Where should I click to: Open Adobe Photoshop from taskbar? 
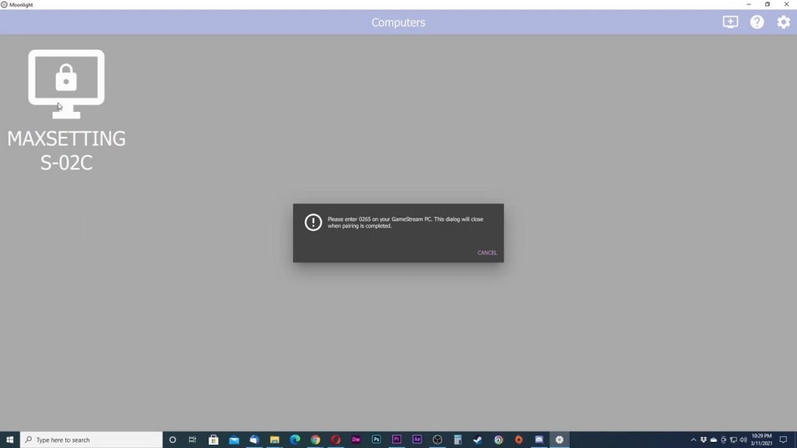click(x=376, y=439)
